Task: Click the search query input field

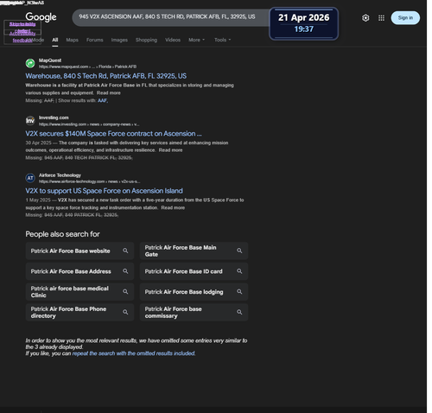Action: click(x=170, y=17)
